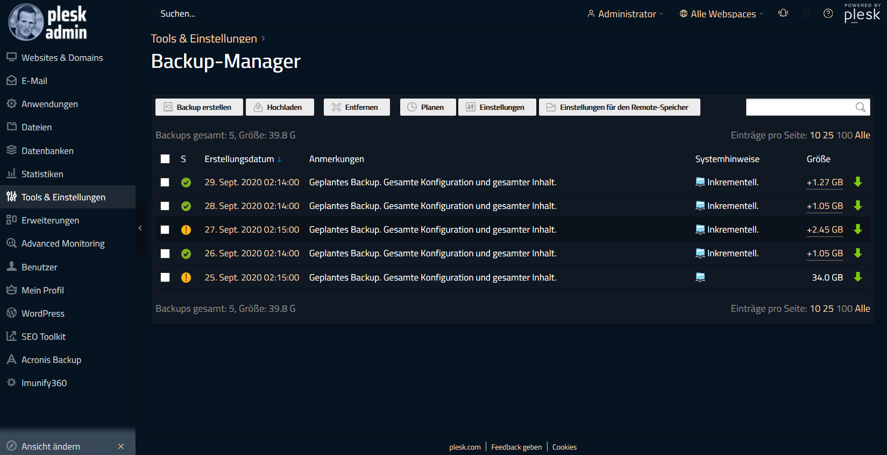This screenshot has height=455, width=887.
Task: Download the 34.0 GB backup from 25. Sept.
Action: pyautogui.click(x=858, y=277)
